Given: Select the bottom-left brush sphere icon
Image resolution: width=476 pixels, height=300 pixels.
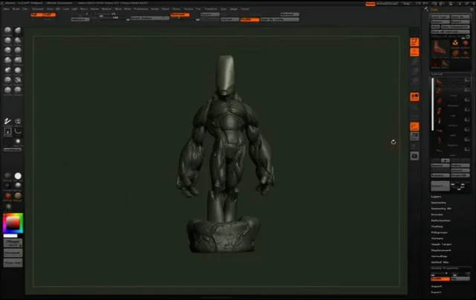Looking at the screenshot, I should pos(7,90).
